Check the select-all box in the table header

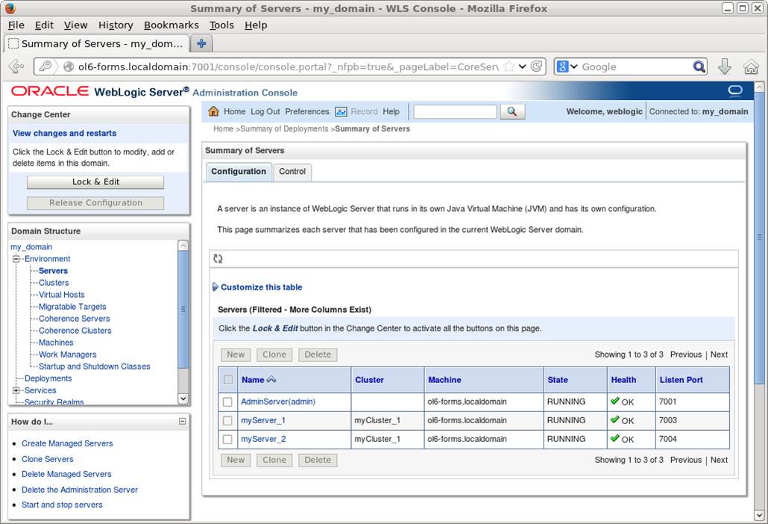pyautogui.click(x=227, y=379)
